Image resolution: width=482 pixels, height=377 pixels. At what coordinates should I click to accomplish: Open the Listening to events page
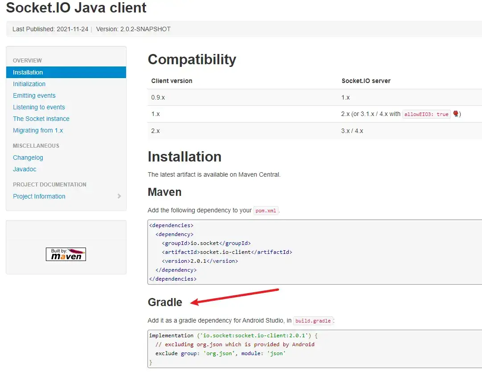39,107
